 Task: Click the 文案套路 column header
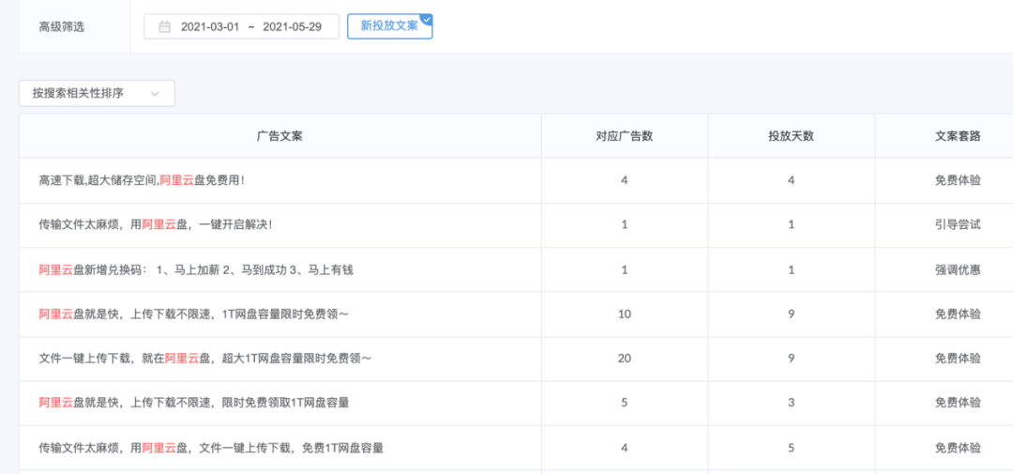[x=957, y=136]
